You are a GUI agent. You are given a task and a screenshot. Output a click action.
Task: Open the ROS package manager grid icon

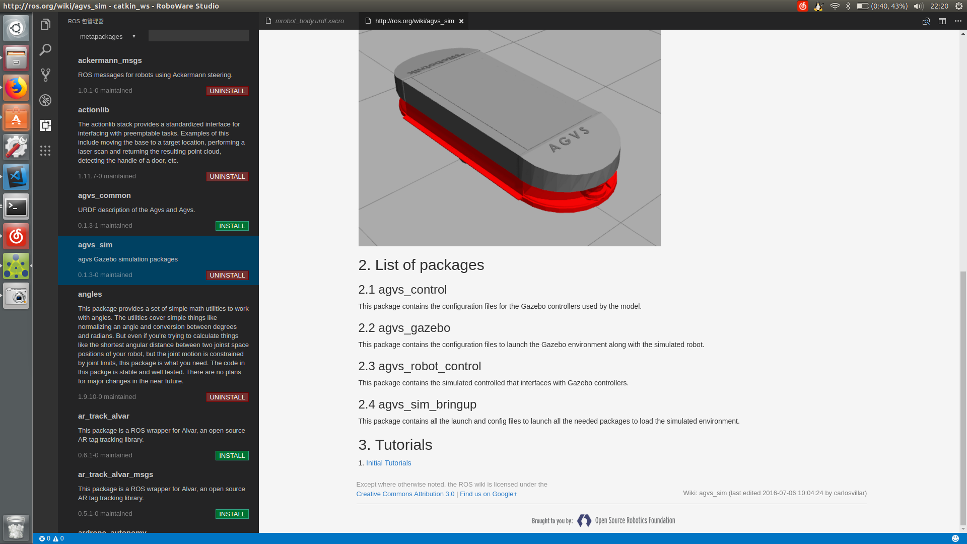(45, 151)
